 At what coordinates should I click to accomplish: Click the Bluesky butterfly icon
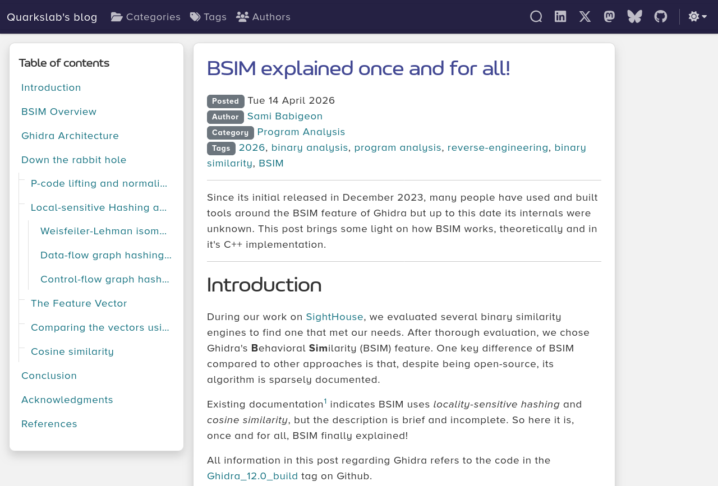click(634, 17)
